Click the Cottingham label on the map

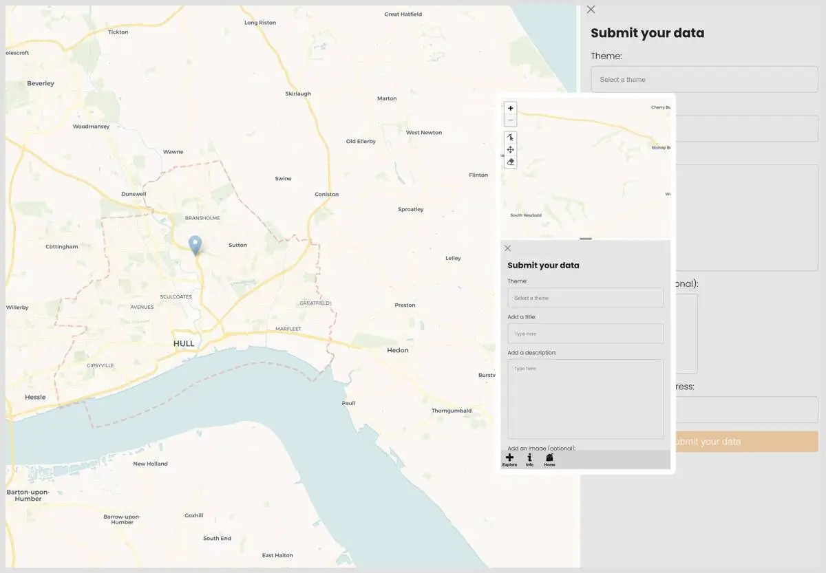coord(62,246)
